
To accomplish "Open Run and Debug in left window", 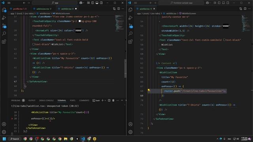I will click(x=4, y=18).
